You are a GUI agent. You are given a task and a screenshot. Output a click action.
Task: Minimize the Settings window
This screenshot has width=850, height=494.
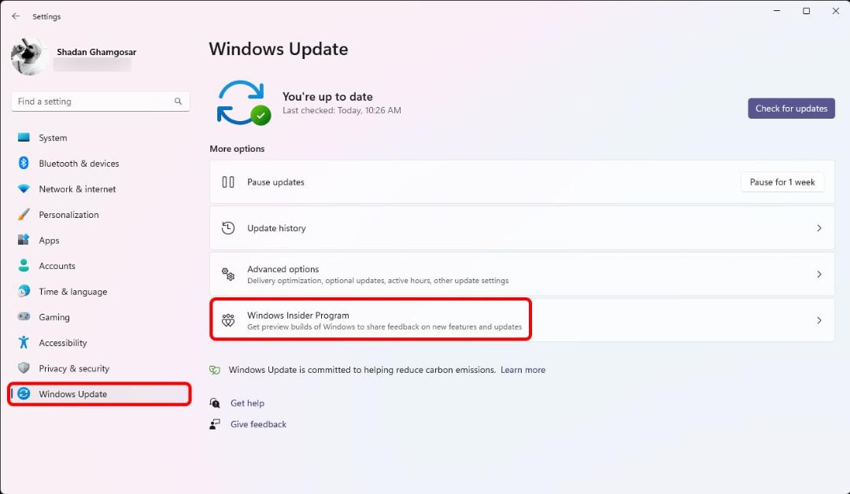(777, 11)
